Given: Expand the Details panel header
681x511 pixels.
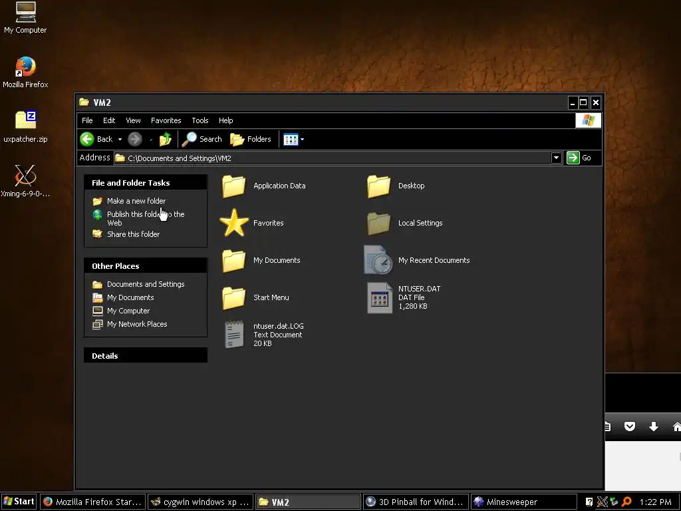Looking at the screenshot, I should coord(146,355).
